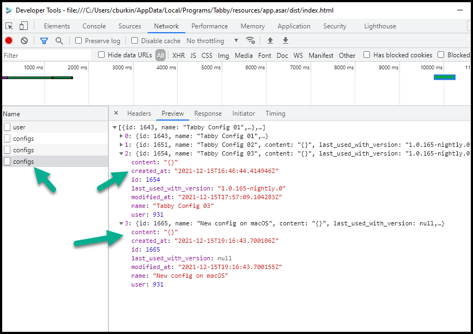Show the Initiator tab of the request
This screenshot has width=473, height=334.
pos(244,114)
